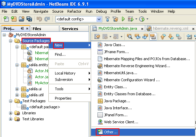Open the Navigate menu

click(41, 11)
